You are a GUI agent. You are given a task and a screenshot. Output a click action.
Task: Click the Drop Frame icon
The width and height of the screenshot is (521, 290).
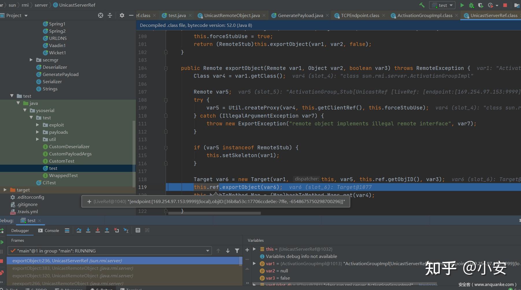[x=117, y=230]
